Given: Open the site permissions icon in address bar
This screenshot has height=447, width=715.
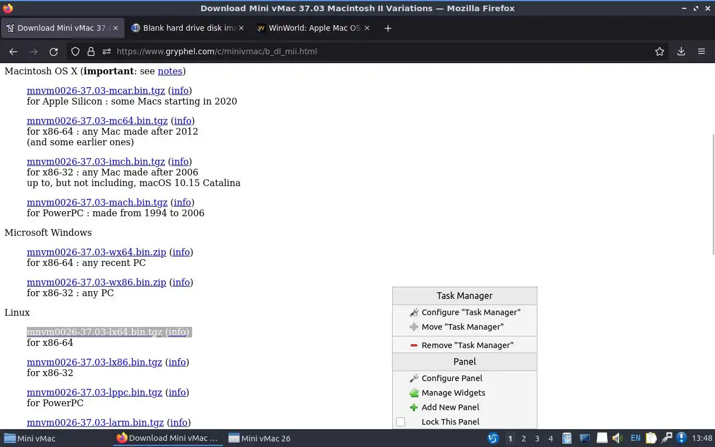Looking at the screenshot, I should [107, 51].
